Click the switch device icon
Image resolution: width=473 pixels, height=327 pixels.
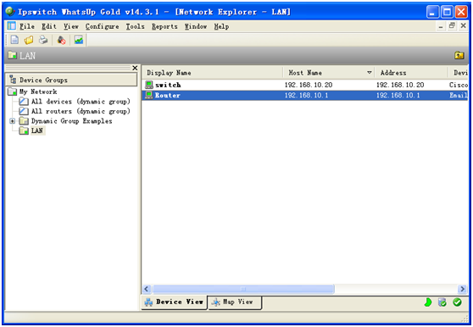149,85
